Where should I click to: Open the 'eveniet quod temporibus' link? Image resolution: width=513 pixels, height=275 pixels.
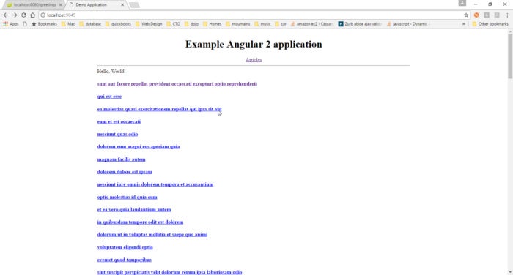[x=125, y=260]
